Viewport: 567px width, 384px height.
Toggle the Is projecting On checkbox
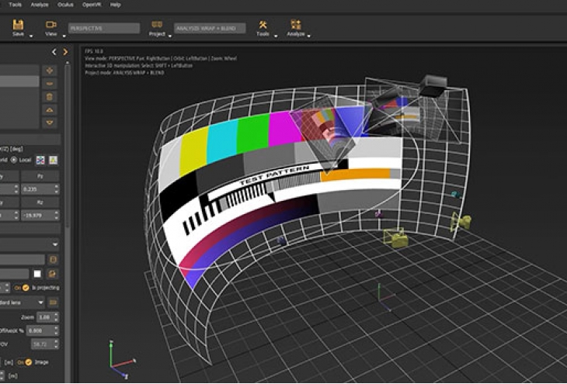point(26,288)
